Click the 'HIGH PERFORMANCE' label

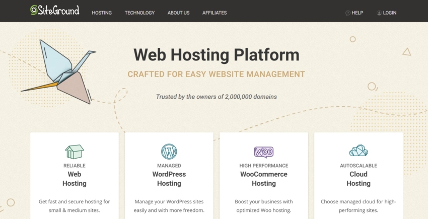[264, 166]
